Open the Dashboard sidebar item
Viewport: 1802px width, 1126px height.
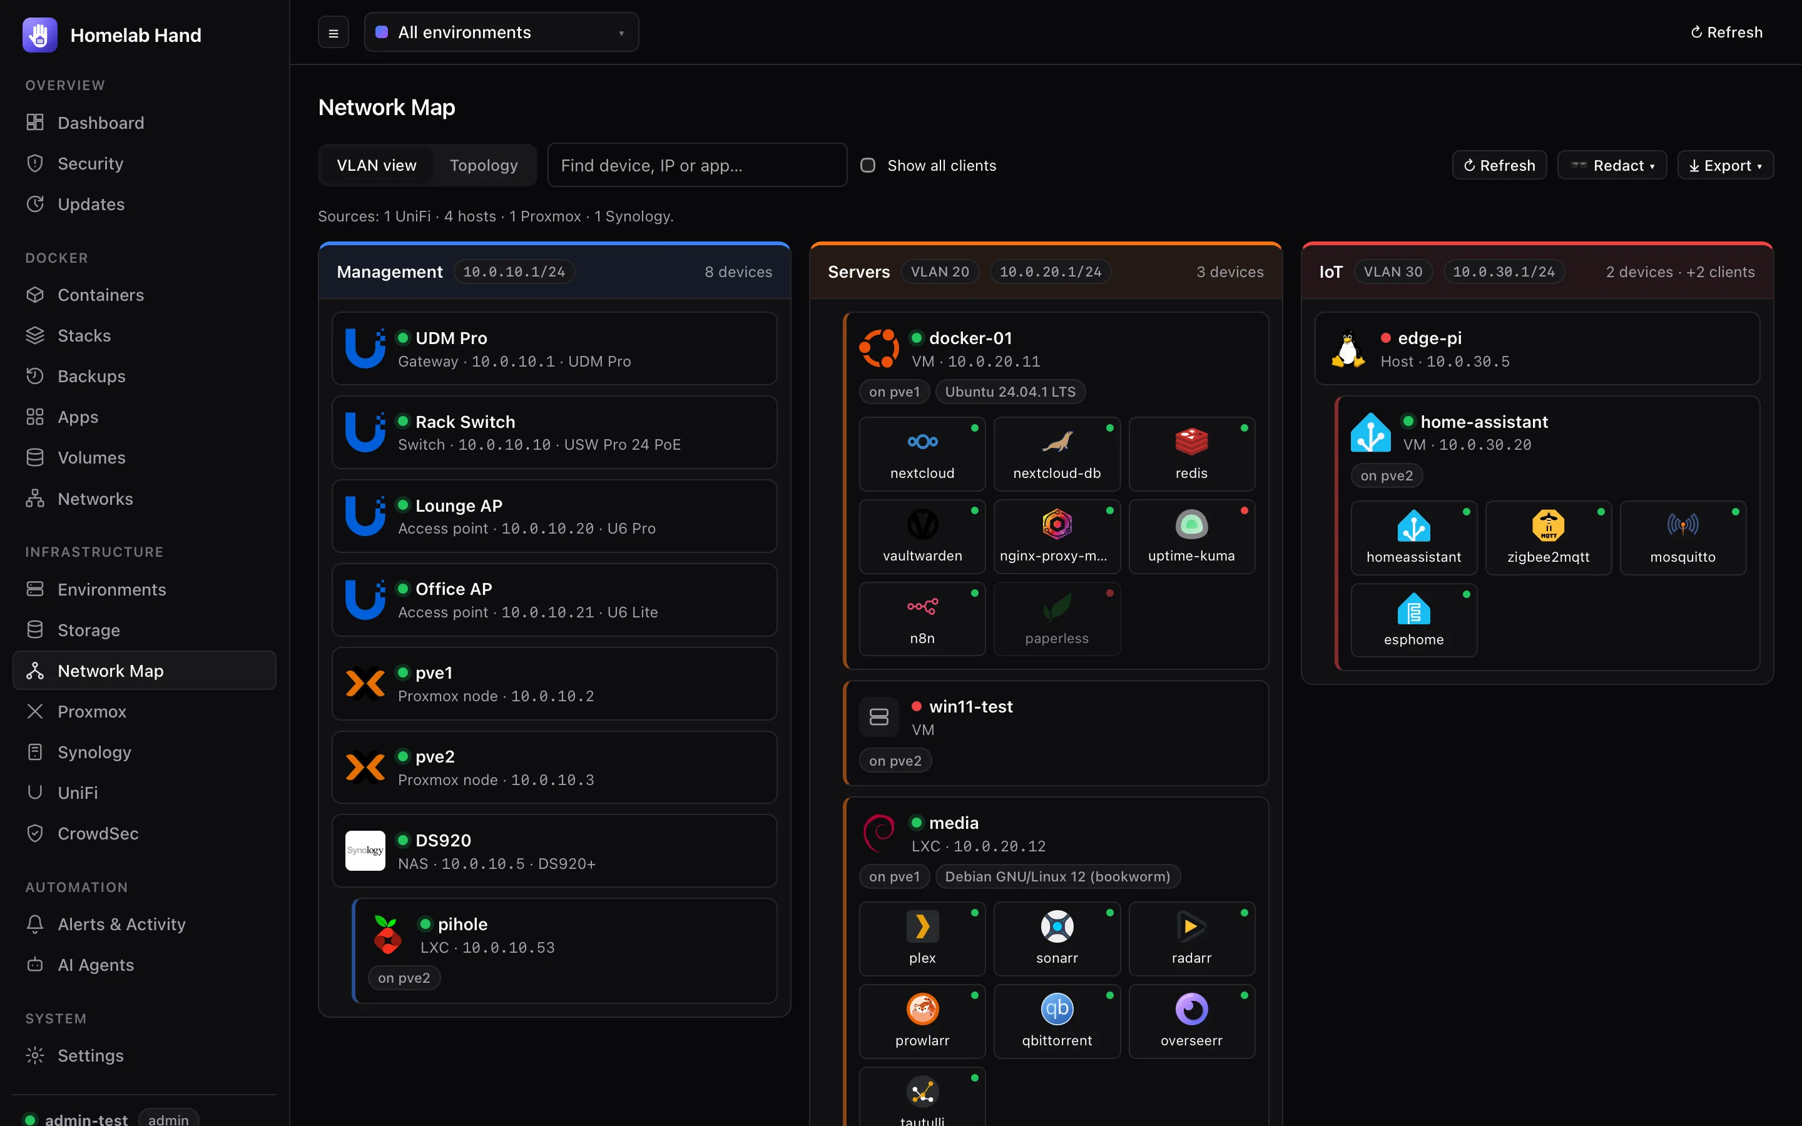(145, 123)
